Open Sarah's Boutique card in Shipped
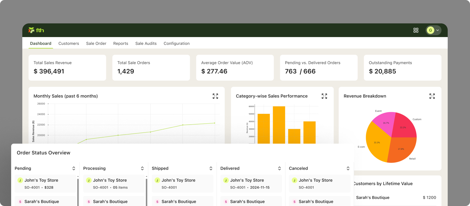This screenshot has height=206, width=470. [182, 201]
